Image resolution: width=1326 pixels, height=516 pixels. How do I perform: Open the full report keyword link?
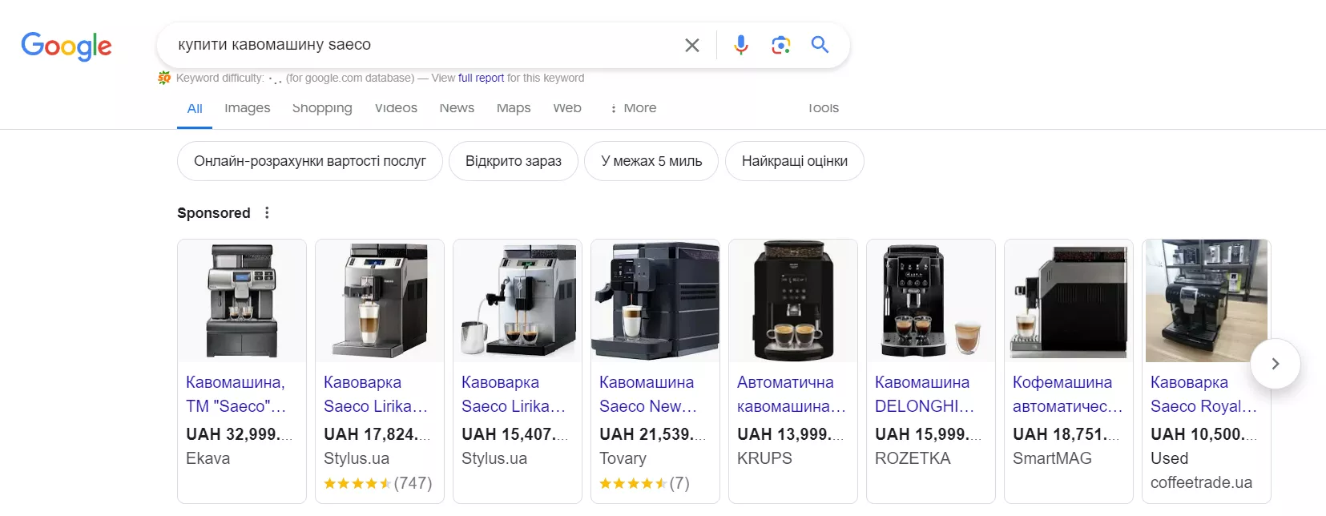481,78
